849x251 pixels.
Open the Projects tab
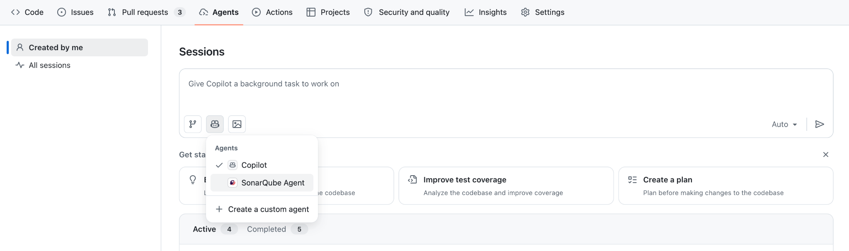pyautogui.click(x=328, y=12)
